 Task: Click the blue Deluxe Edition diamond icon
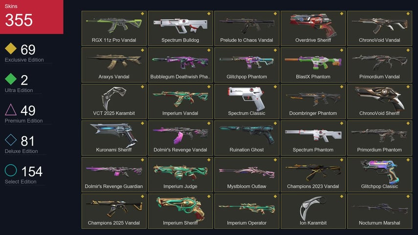pos(11,140)
